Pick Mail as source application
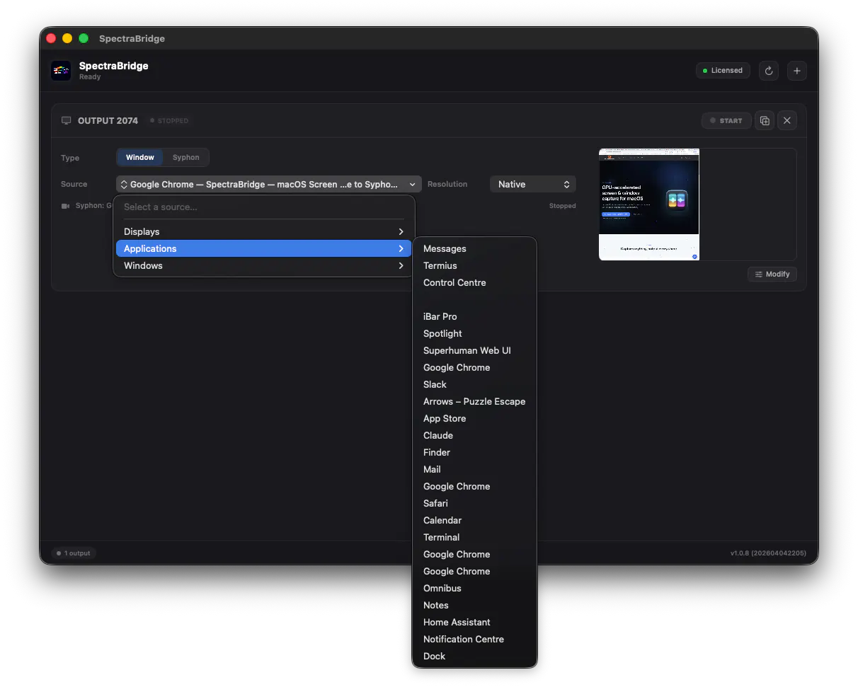The width and height of the screenshot is (858, 687). coord(474,469)
